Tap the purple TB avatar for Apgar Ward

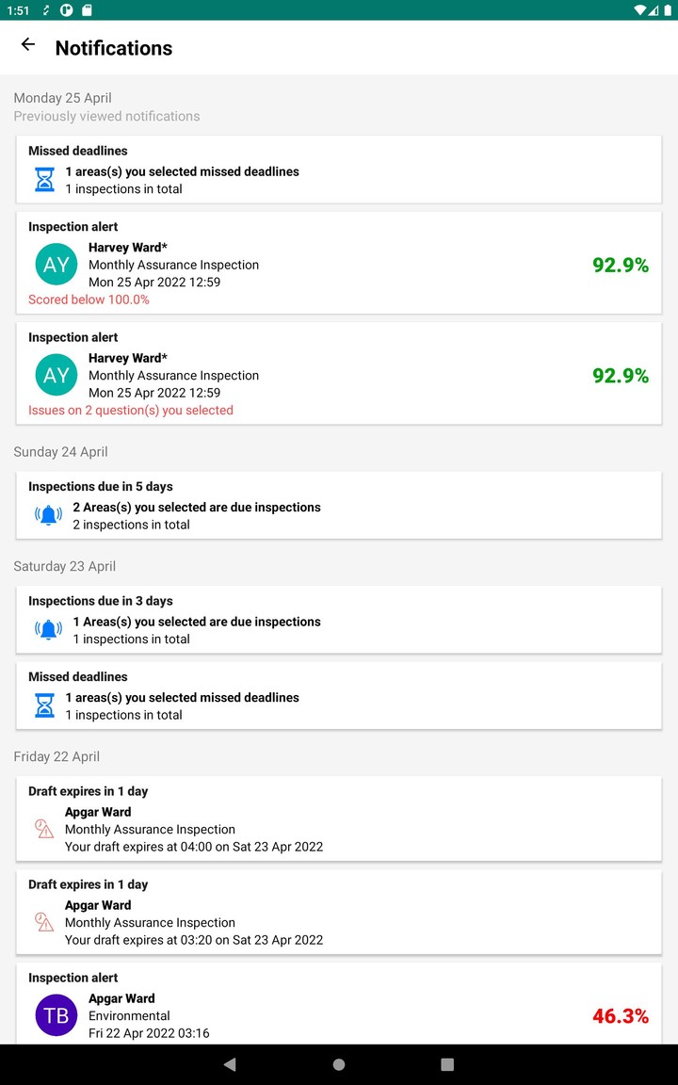click(56, 1015)
